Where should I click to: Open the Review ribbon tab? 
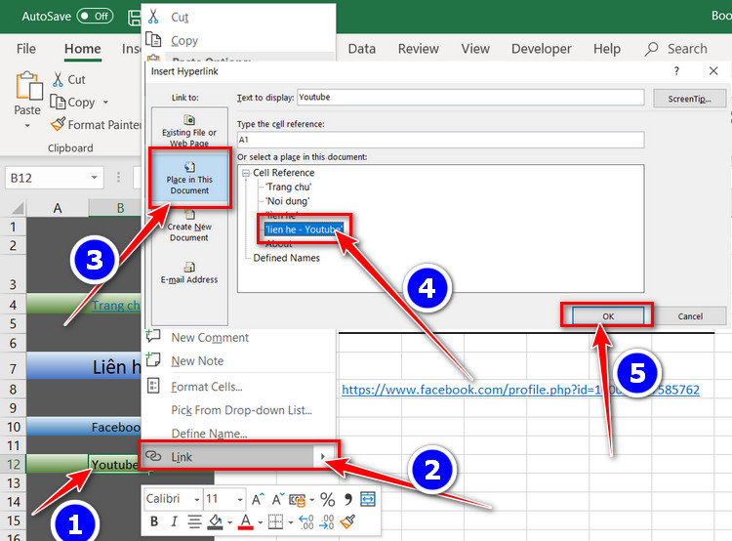[x=419, y=49]
